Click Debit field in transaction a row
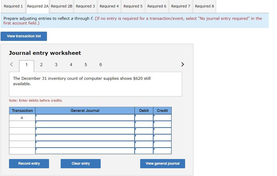 pyautogui.click(x=144, y=118)
